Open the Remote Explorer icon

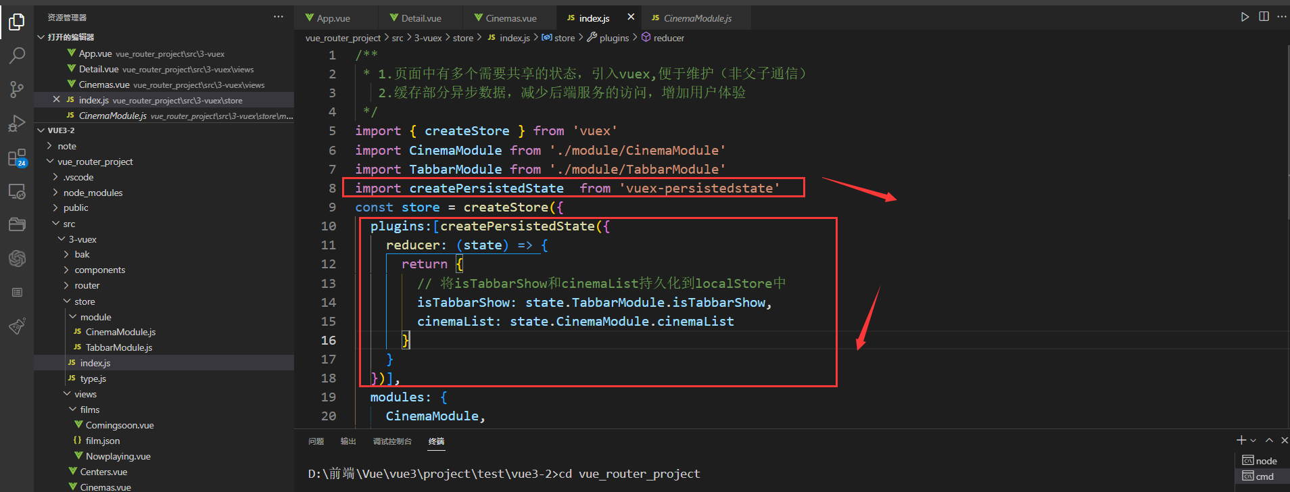coord(17,191)
